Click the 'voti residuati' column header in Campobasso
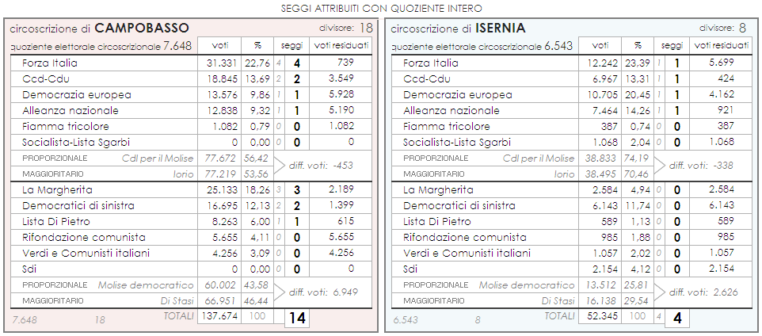Screen dimensions: 762x336 (x=341, y=45)
